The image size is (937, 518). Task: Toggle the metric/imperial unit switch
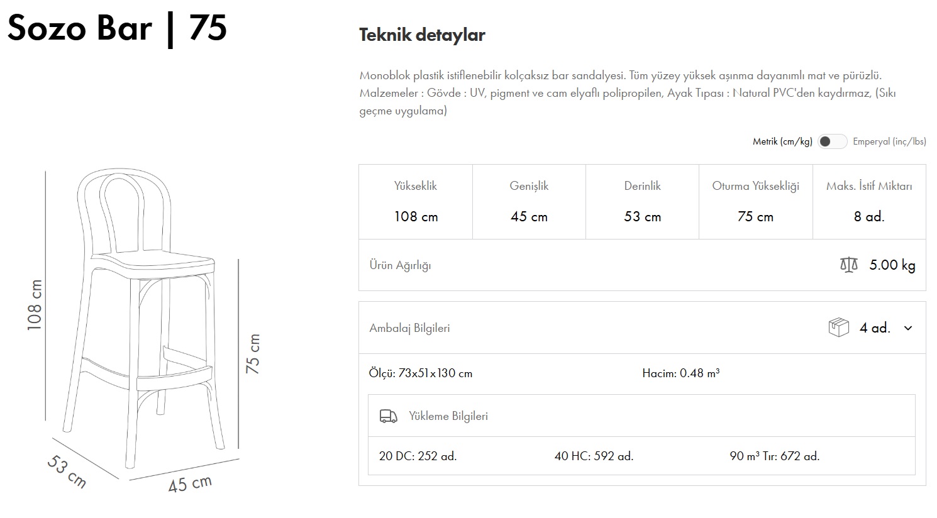point(832,141)
